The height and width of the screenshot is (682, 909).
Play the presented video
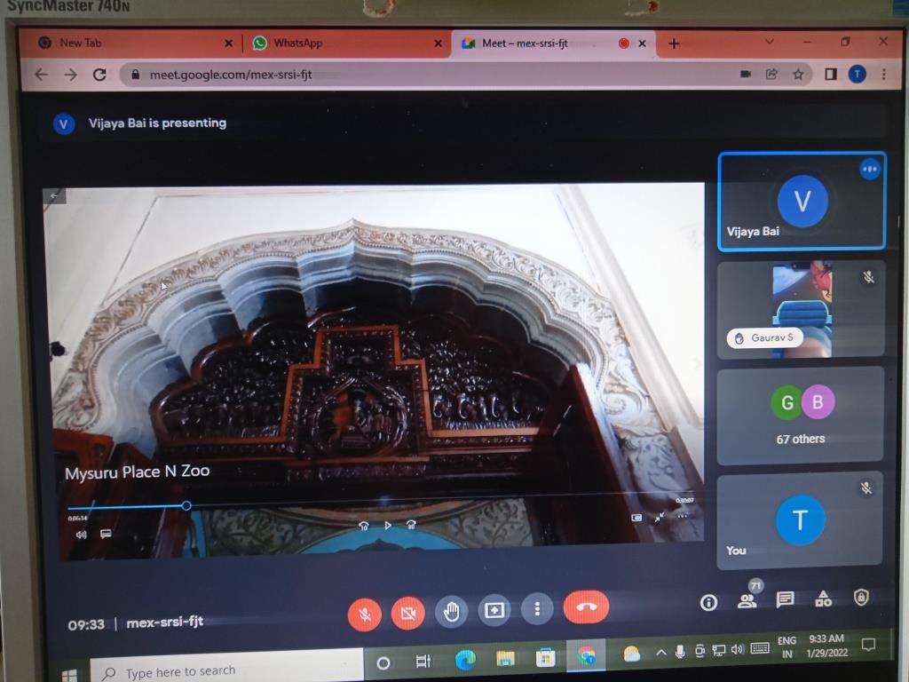pyautogui.click(x=387, y=525)
